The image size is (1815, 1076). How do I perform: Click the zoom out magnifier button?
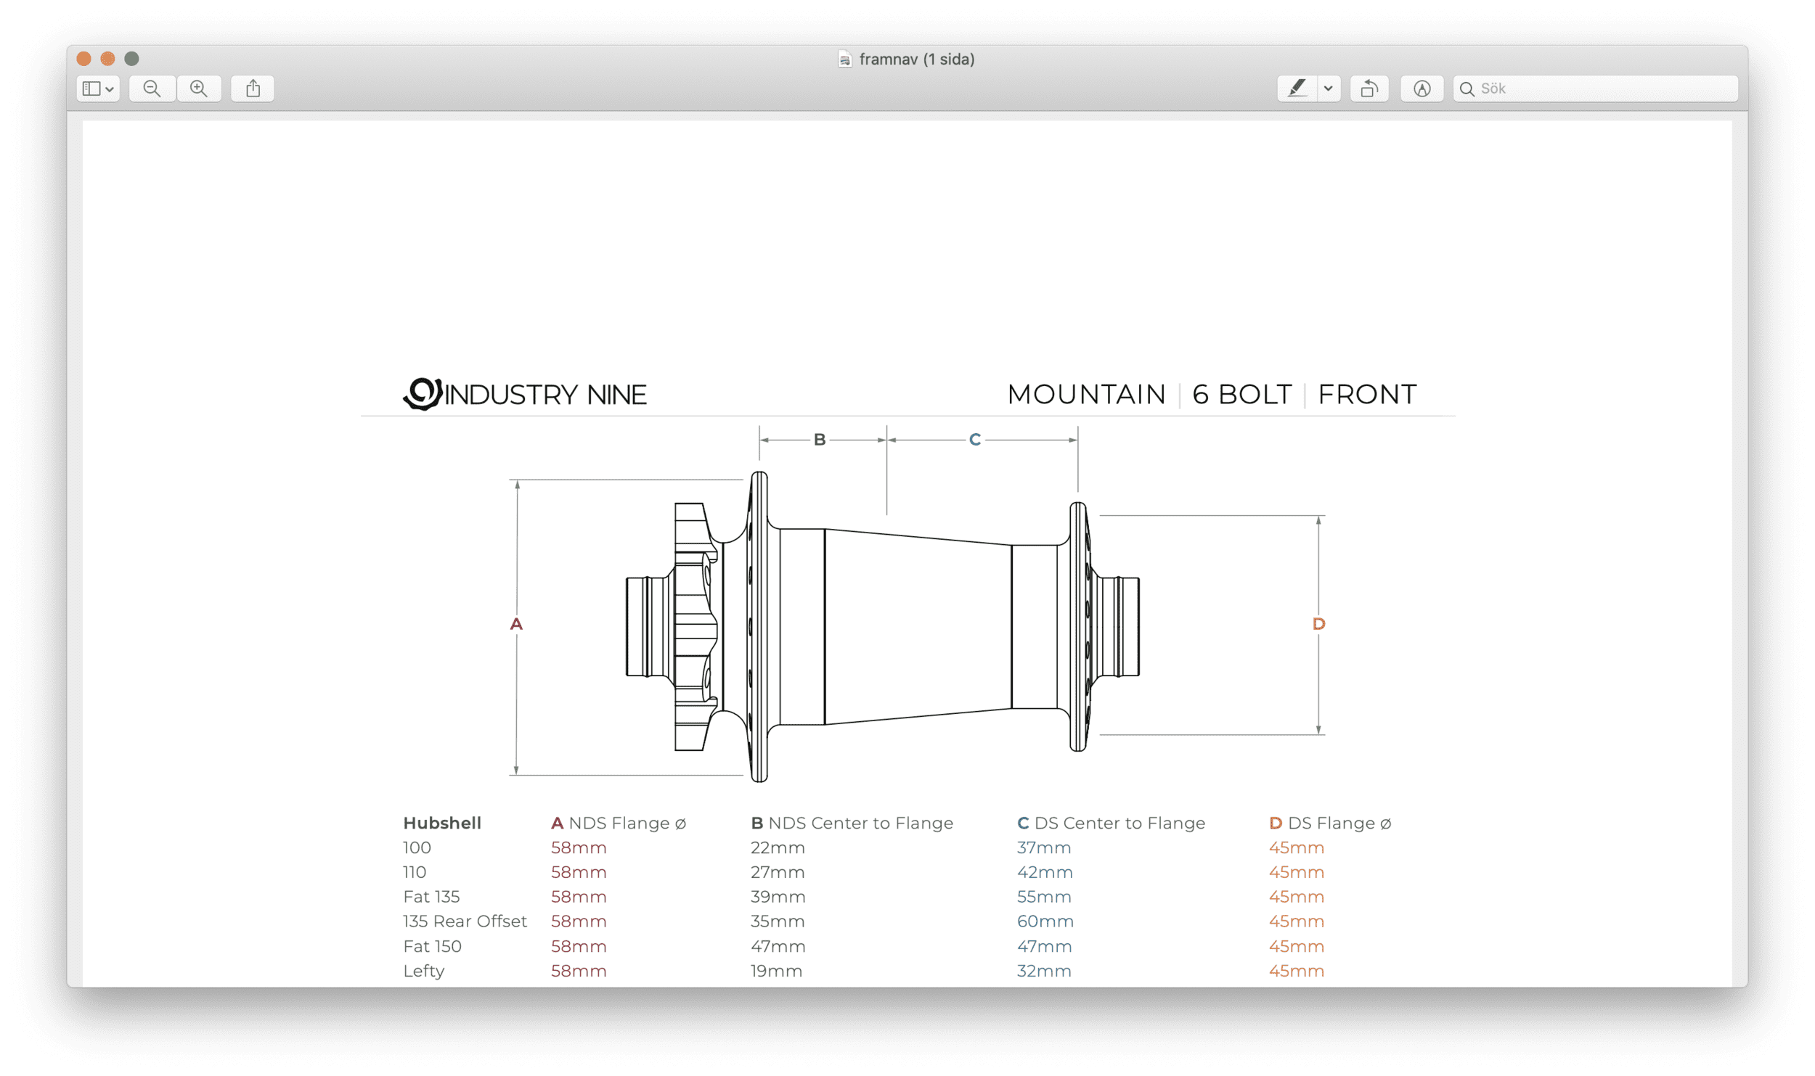point(152,89)
